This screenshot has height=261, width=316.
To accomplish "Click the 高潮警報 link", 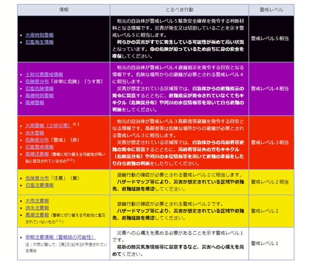I will point(34,103).
